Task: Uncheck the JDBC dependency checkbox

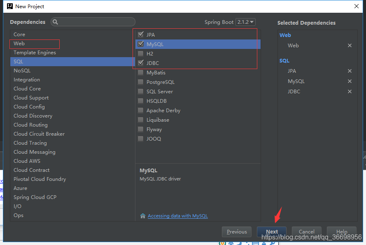Action: tap(141, 63)
